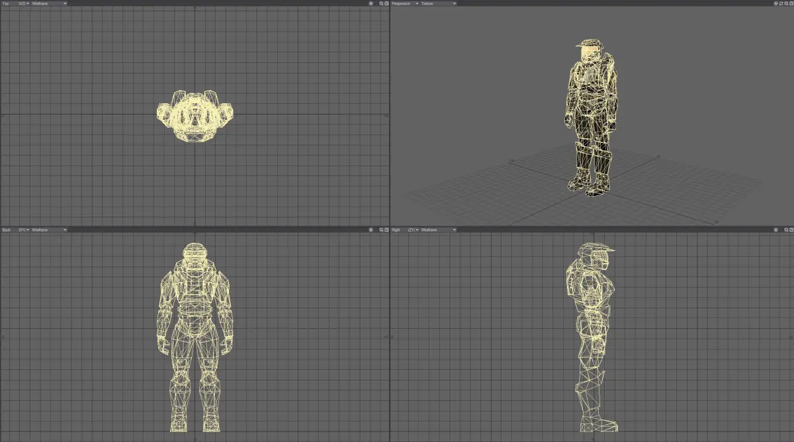Click the pan icon in Right viewport
794x442 pixels.
(x=776, y=230)
